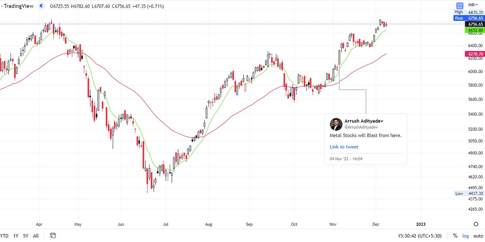The image size is (485, 242).
Task: Enable percent scale mode
Action: click(x=455, y=236)
